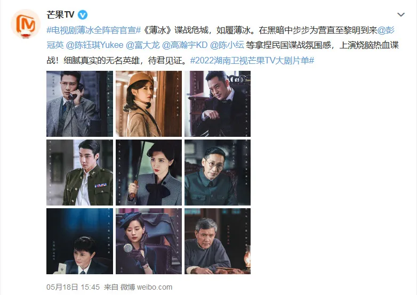
Task: View poster of man on telephone
Action: tap(79, 104)
